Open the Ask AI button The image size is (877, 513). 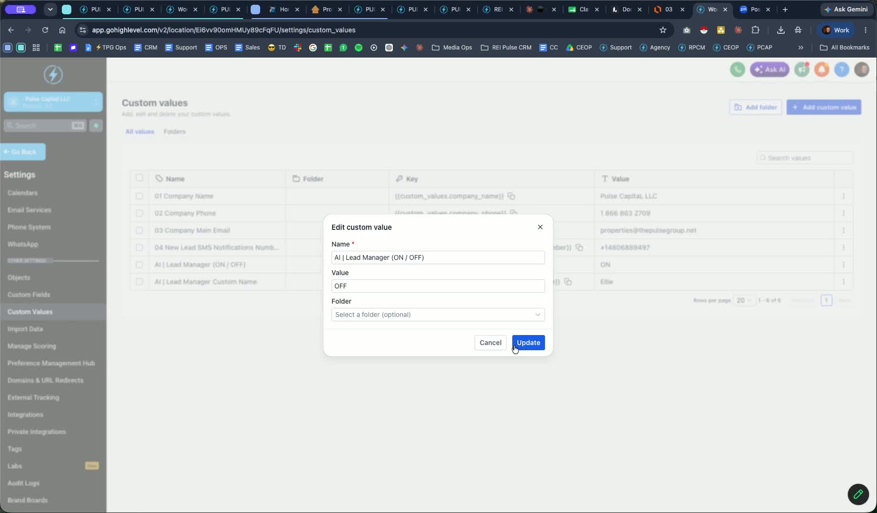[x=770, y=69]
